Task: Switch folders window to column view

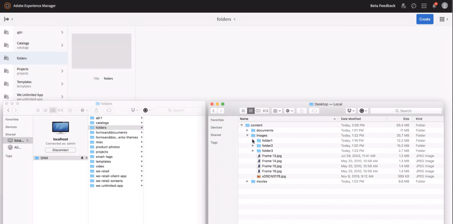Action: point(53,110)
